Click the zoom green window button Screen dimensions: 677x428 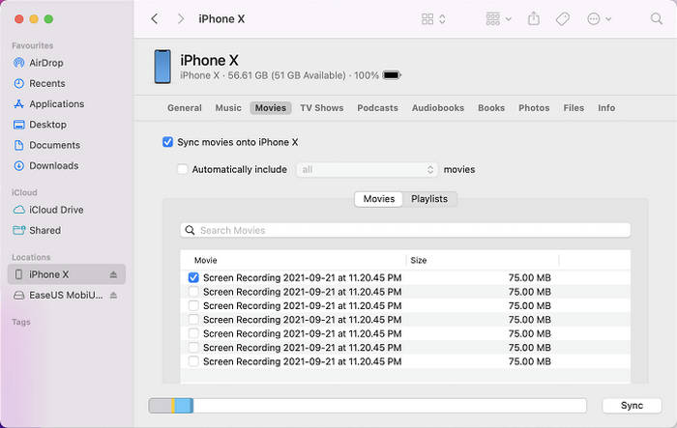click(48, 19)
